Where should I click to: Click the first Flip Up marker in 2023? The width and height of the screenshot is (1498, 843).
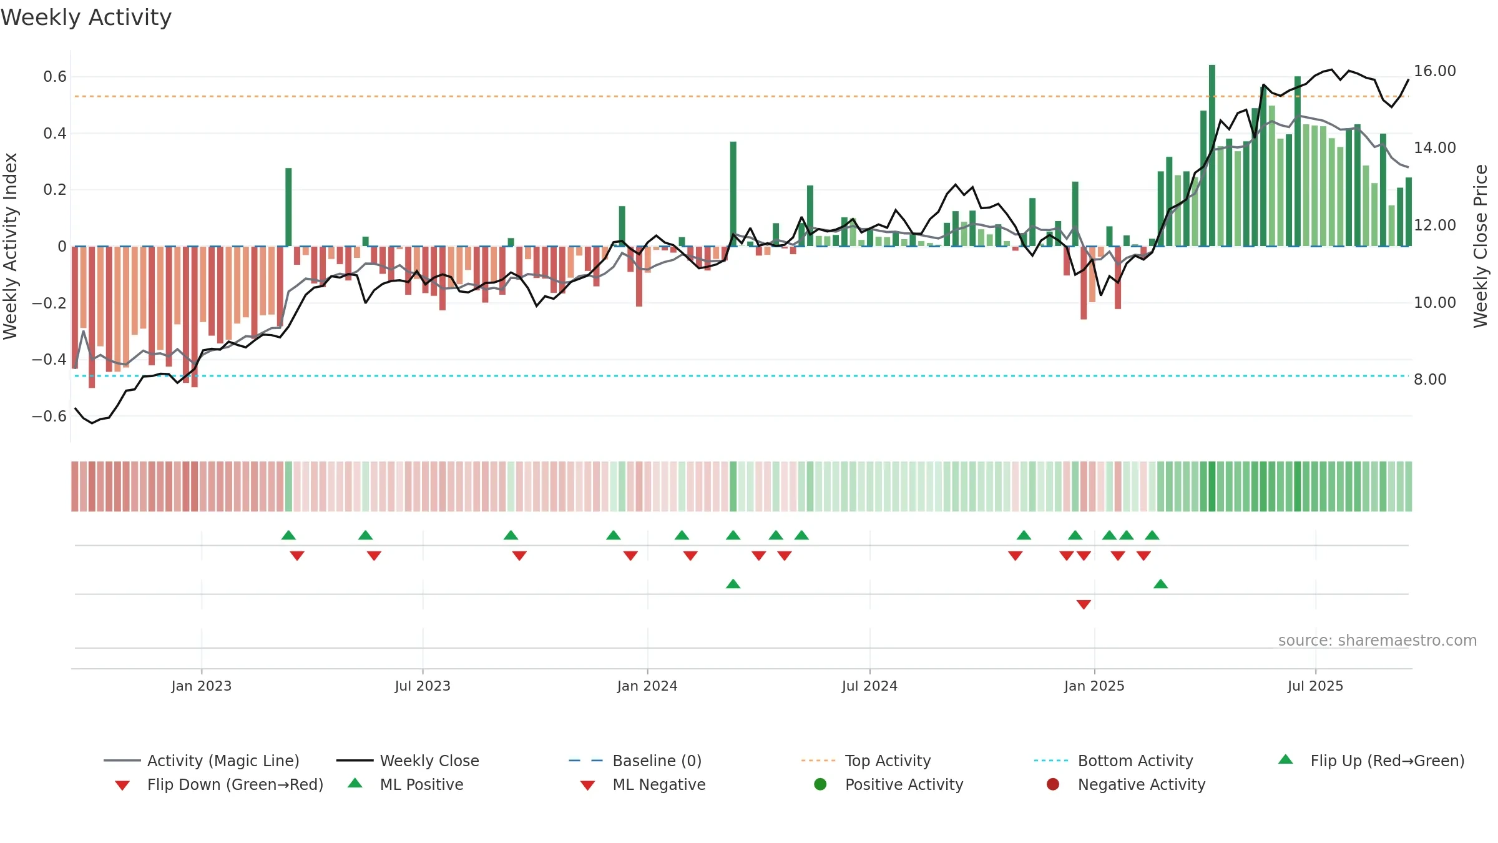coord(288,535)
